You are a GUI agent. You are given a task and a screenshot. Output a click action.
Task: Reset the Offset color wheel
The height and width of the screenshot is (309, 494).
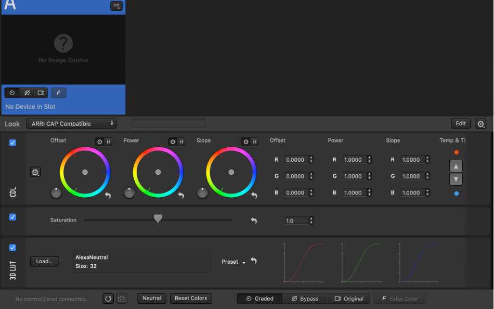coord(108,196)
